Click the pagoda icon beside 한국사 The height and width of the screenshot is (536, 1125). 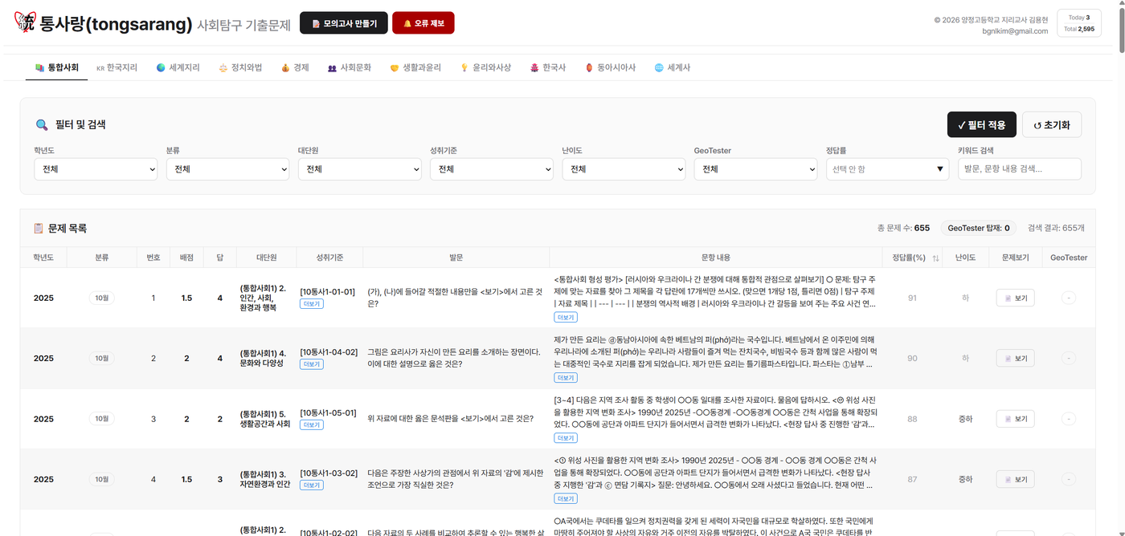534,68
